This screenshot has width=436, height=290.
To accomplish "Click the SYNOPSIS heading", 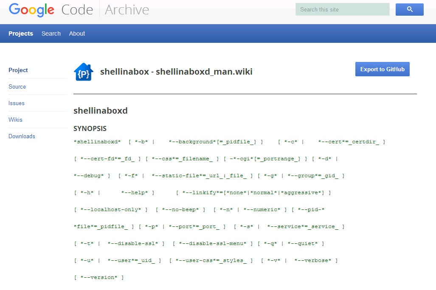I will click(x=90, y=128).
